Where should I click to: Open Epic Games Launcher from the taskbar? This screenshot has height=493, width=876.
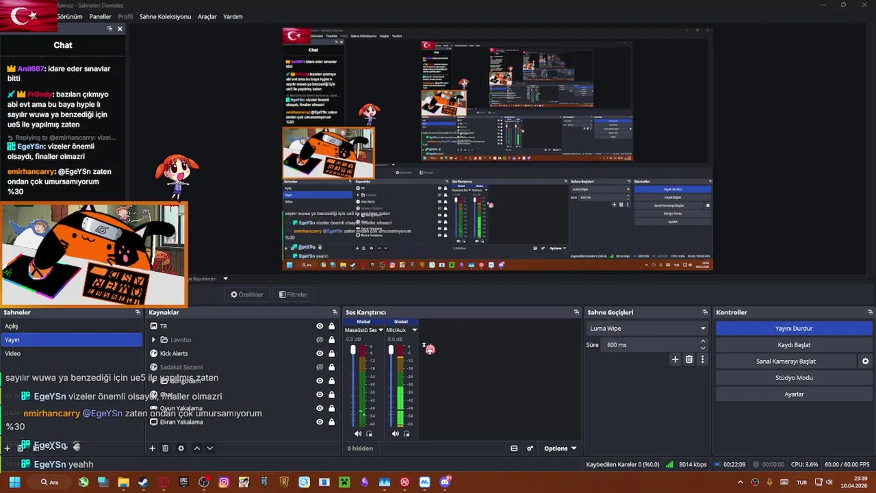point(183,482)
